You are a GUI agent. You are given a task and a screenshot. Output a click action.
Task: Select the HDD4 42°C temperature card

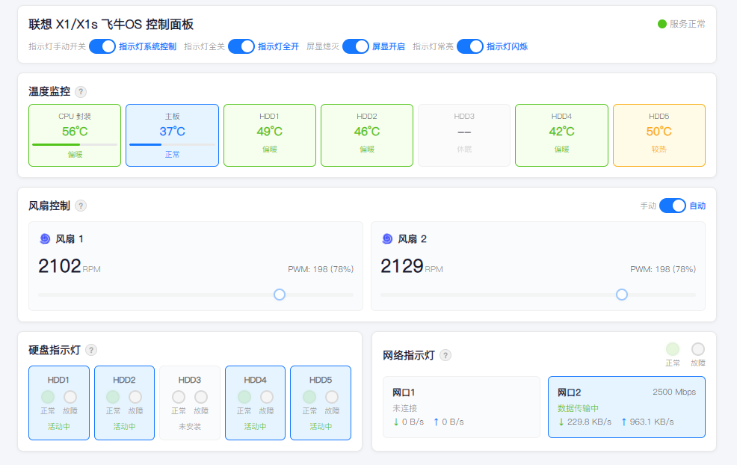(x=561, y=135)
